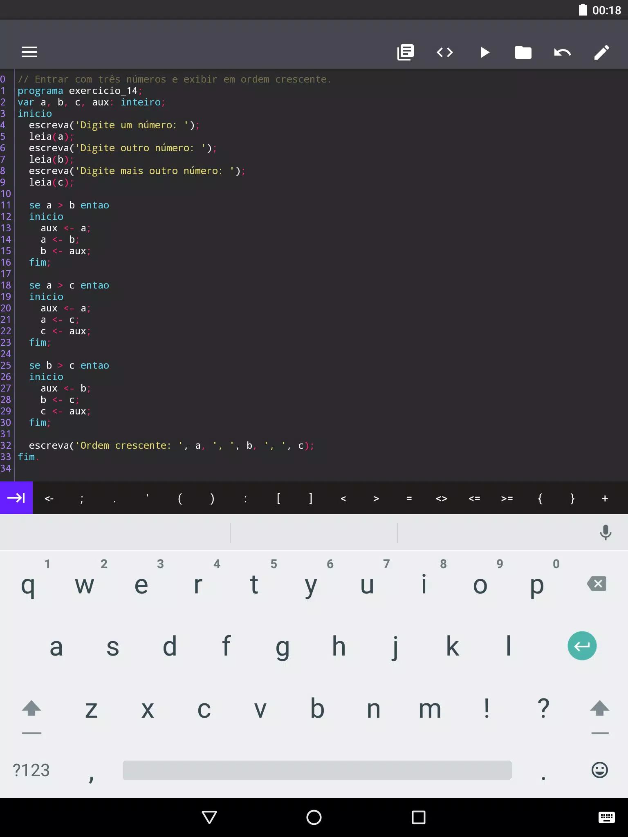This screenshot has width=628, height=837.
Task: Toggle the right shift key
Action: 600,709
